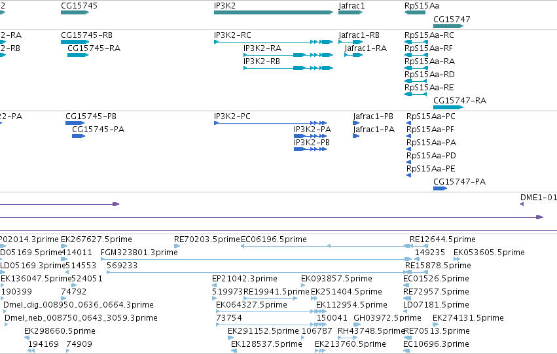
Task: Select EST EK064327.5prime
Action: 251,305
